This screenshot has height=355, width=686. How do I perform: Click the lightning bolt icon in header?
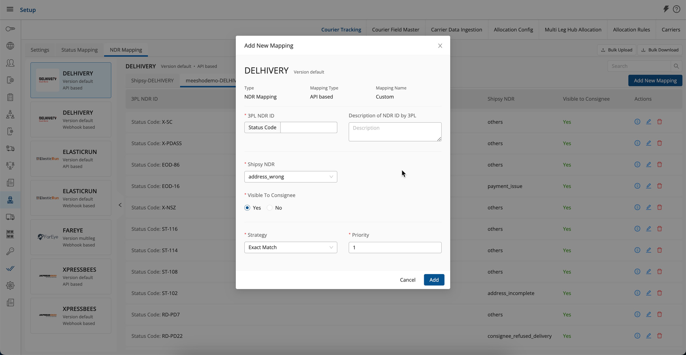point(666,9)
